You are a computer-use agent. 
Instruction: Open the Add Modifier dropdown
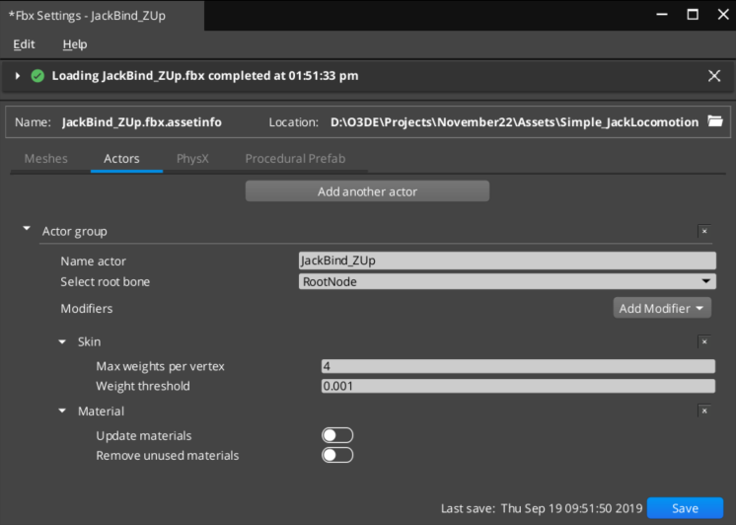662,309
